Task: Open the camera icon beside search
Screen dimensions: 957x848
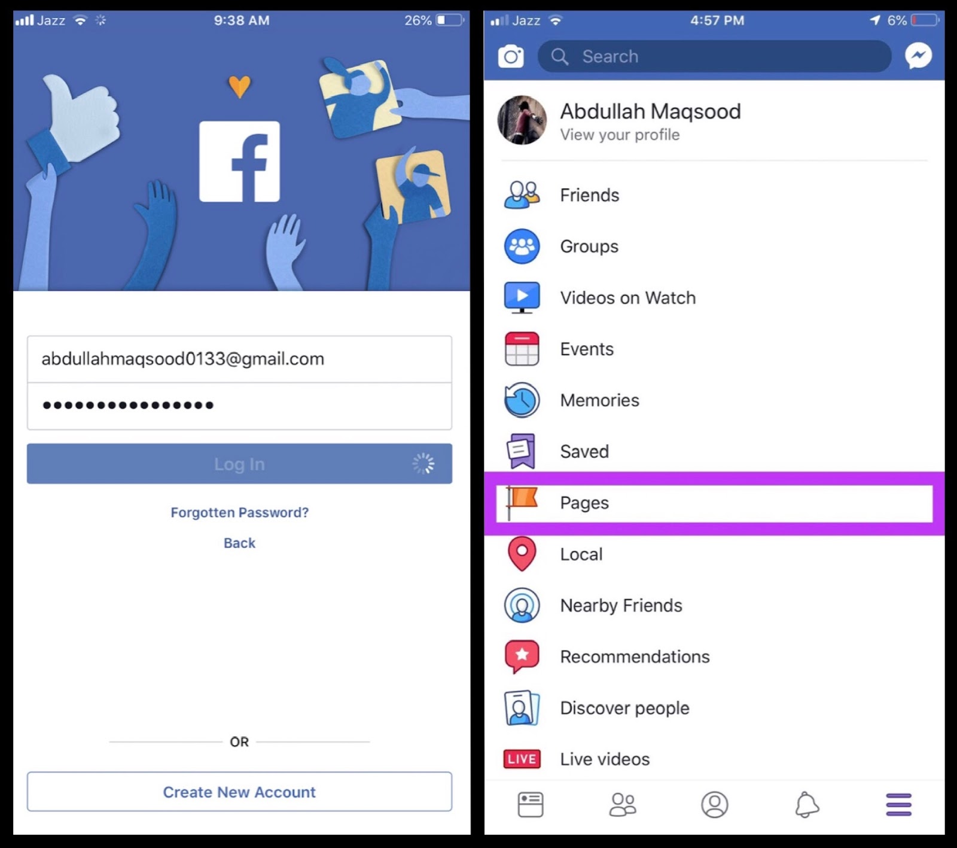Action: (x=511, y=56)
